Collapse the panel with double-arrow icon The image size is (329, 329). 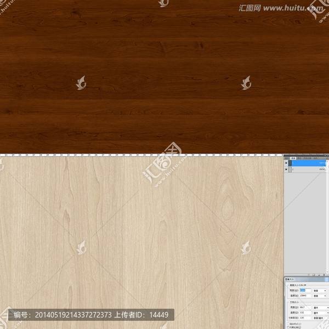coord(325,156)
